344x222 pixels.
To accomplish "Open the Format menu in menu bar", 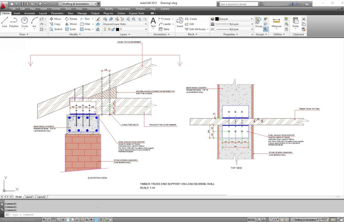I will (x=56, y=9).
